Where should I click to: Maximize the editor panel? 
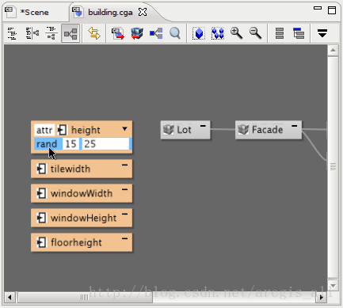coord(332,10)
